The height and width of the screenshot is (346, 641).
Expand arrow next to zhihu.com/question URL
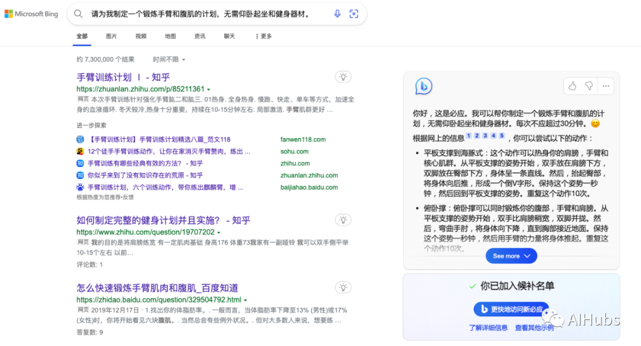coord(218,233)
